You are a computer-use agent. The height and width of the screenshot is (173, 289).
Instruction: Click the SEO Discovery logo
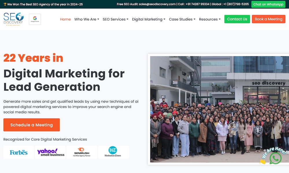pyautogui.click(x=13, y=19)
